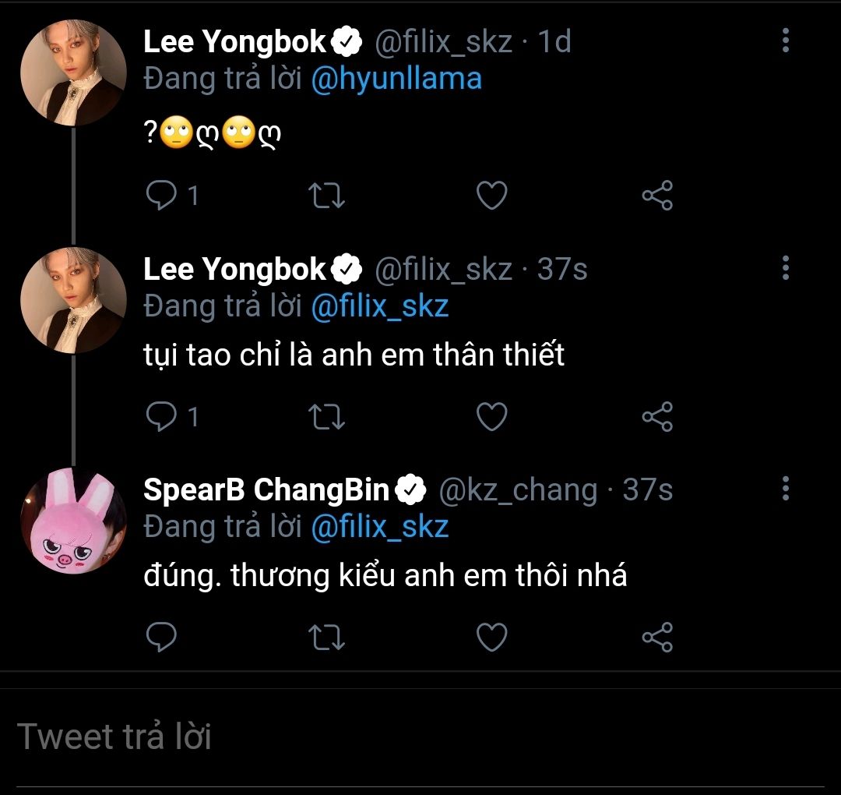Share SpearB ChangBin's tweet

(656, 638)
